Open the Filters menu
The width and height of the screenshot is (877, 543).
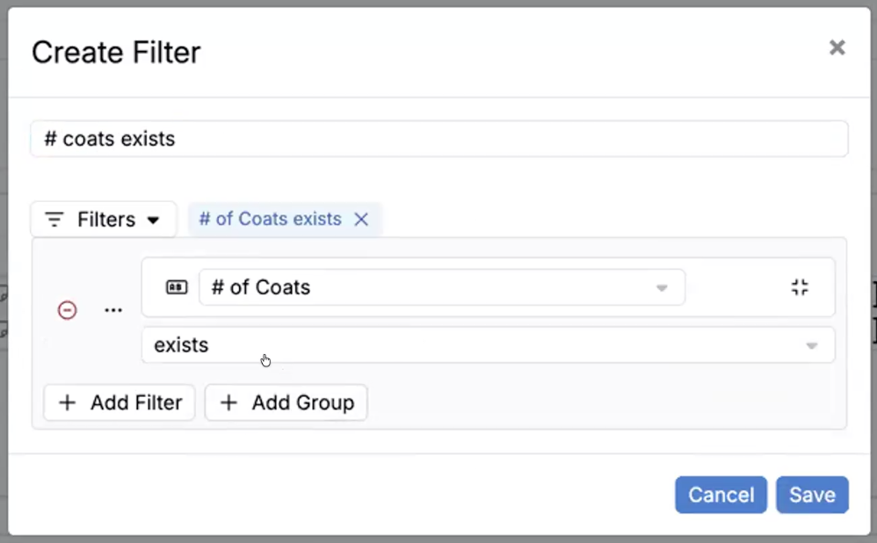click(x=104, y=219)
